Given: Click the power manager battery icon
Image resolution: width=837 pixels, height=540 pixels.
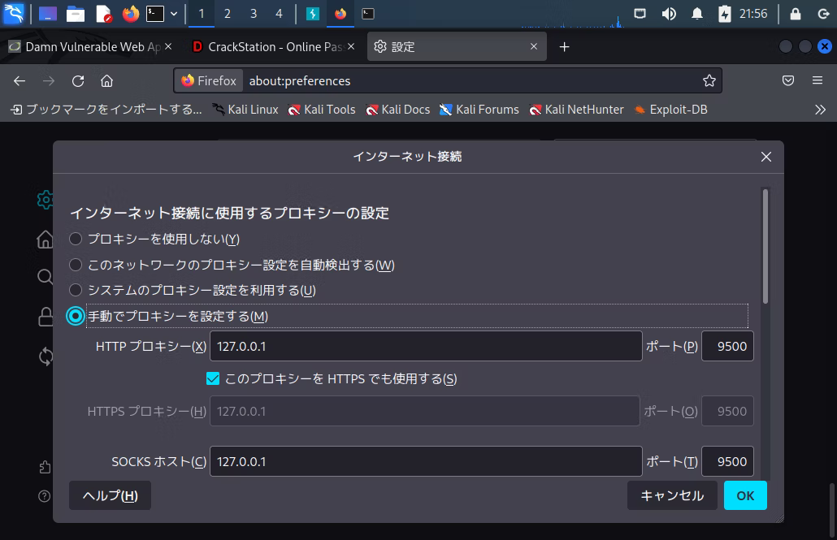Looking at the screenshot, I should point(724,13).
